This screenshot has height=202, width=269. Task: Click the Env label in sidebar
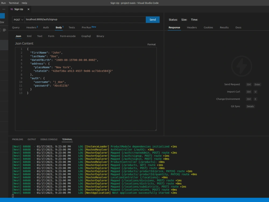tap(2, 22)
